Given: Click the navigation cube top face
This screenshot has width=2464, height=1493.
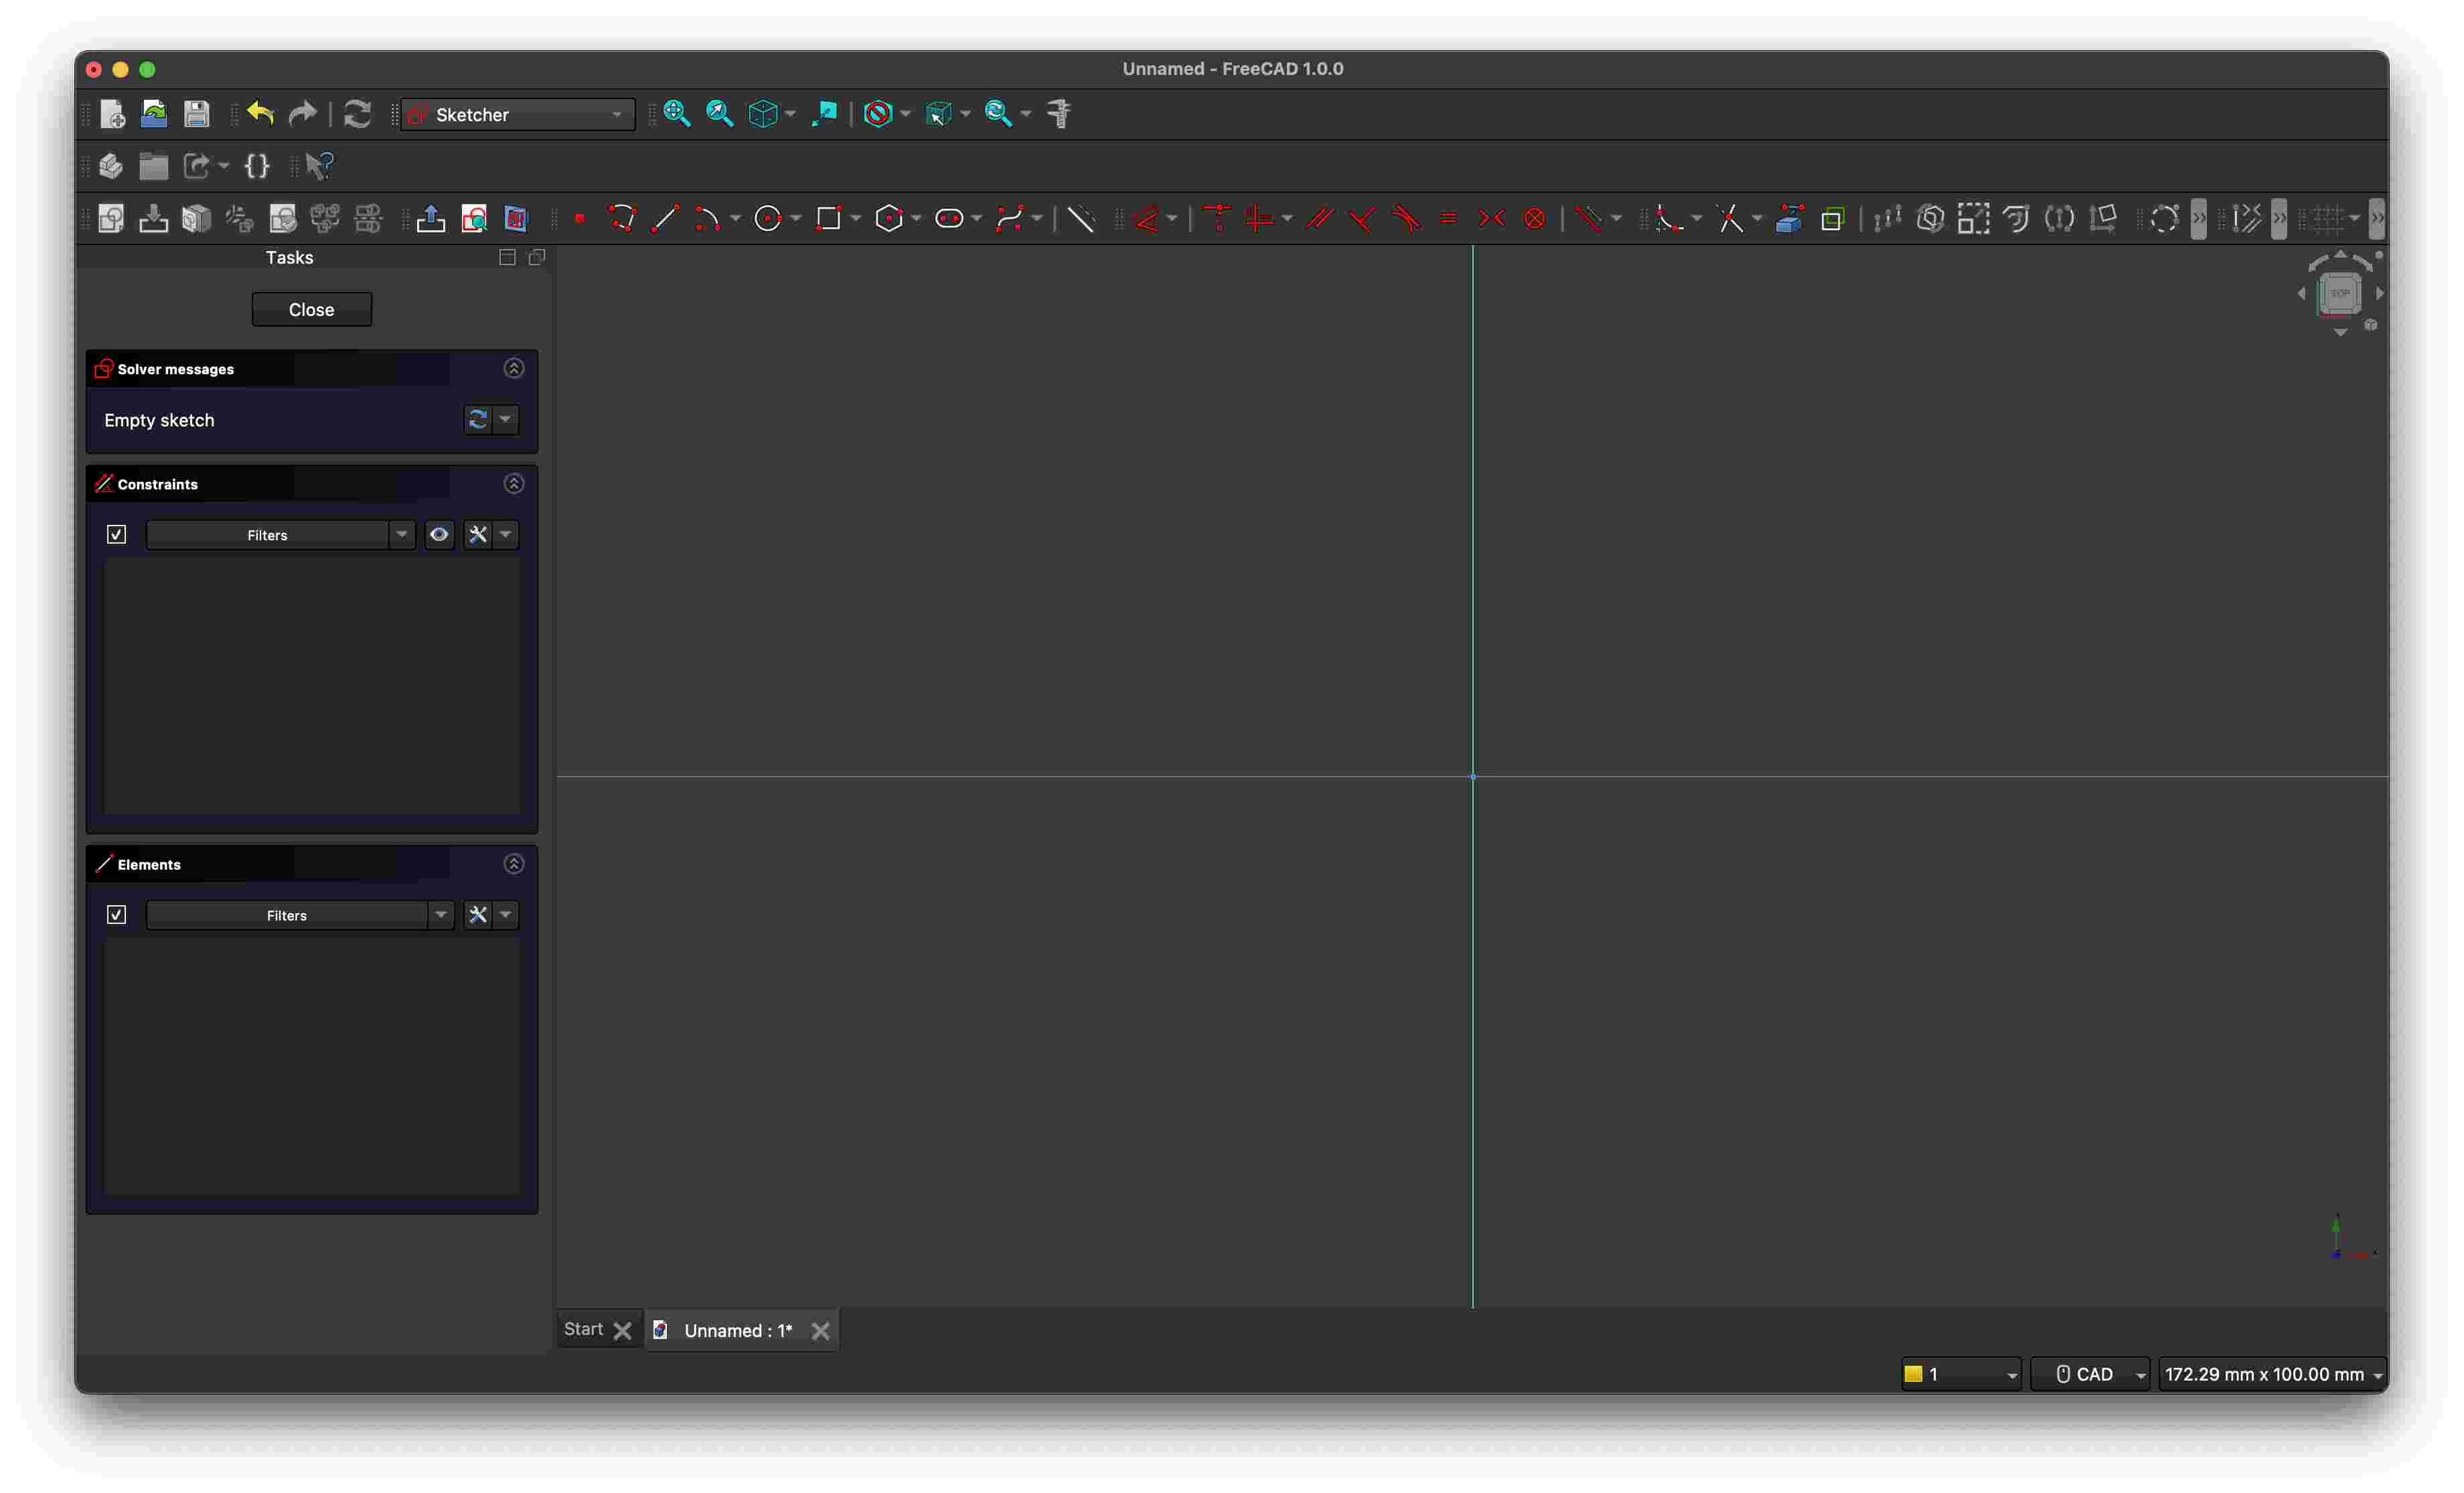Looking at the screenshot, I should click(2340, 293).
